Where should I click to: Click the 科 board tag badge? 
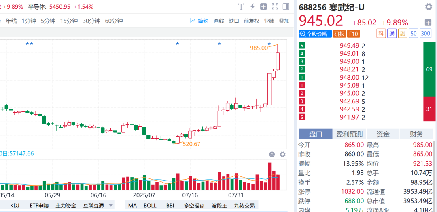(x=381, y=34)
